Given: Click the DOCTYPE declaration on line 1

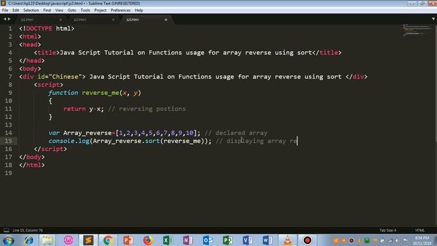Looking at the screenshot, I should [x=46, y=29].
